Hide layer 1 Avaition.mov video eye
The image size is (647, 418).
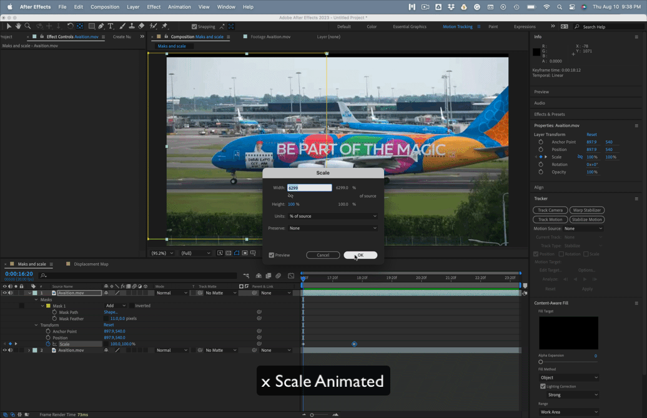pos(4,293)
